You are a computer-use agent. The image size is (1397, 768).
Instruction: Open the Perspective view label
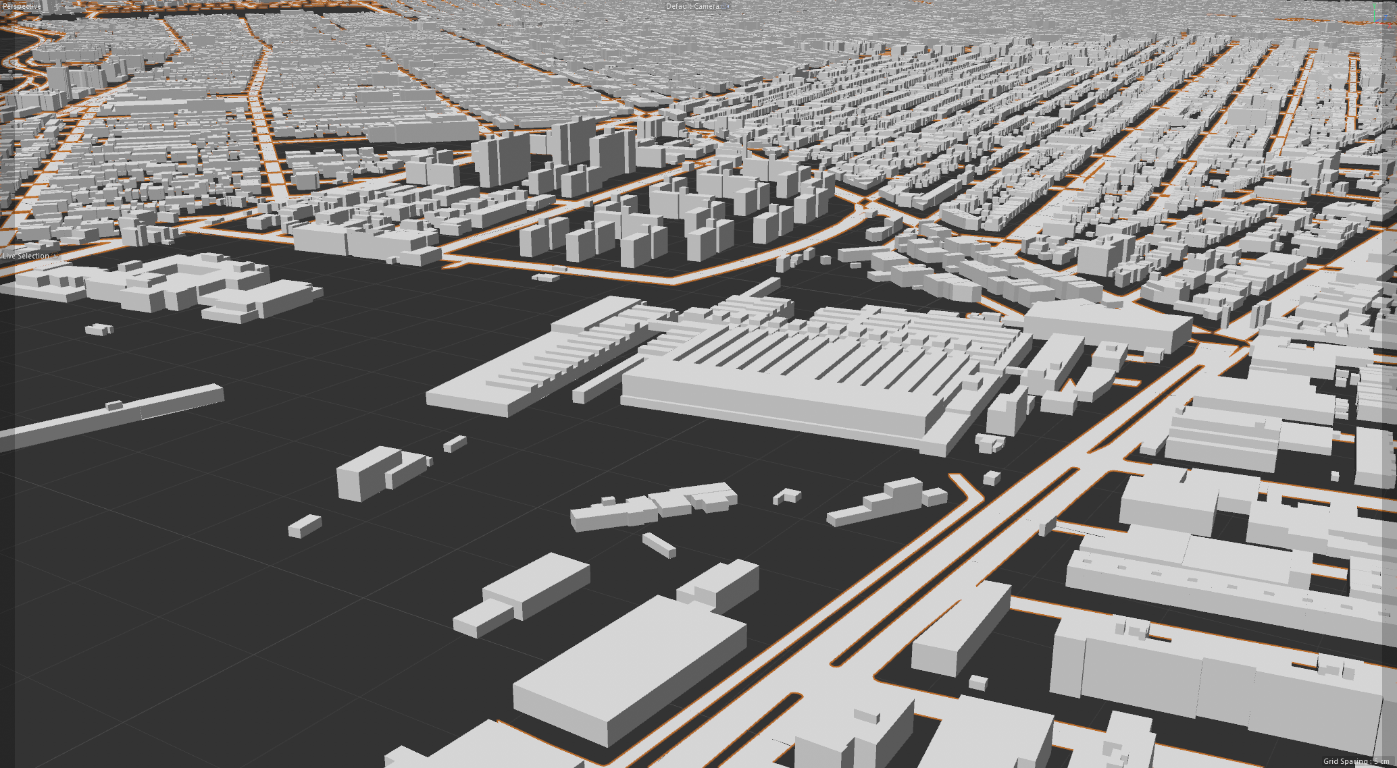(22, 6)
